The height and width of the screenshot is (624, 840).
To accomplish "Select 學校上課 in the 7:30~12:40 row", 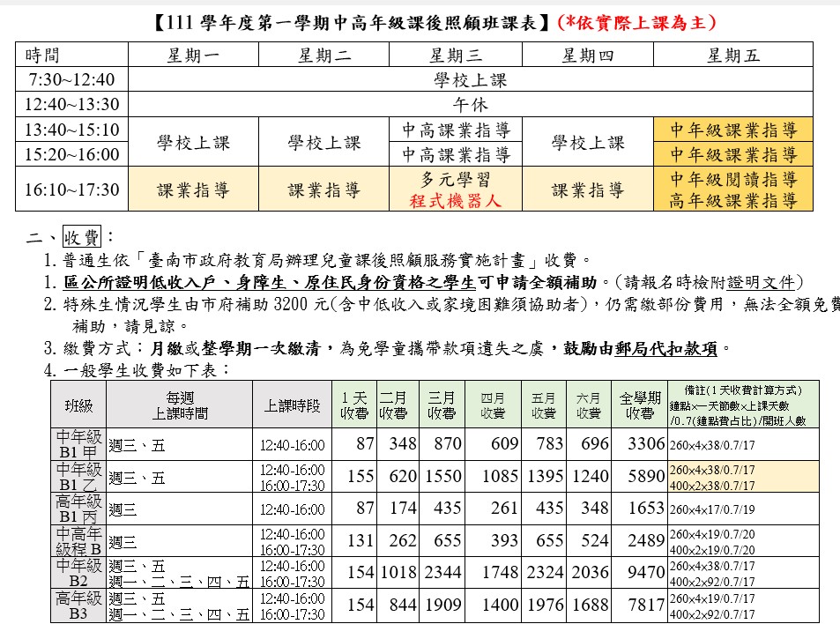I will pyautogui.click(x=471, y=80).
